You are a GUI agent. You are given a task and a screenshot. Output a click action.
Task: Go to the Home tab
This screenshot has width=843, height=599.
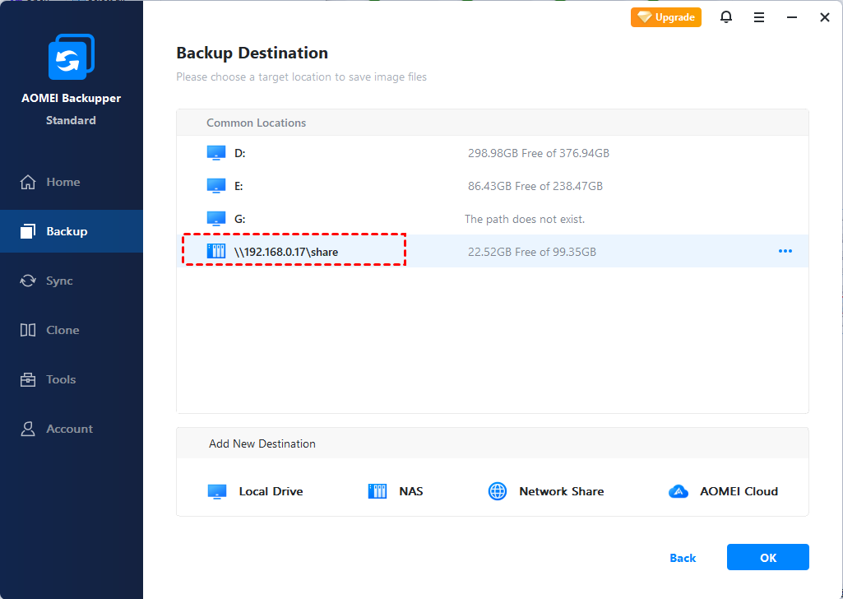pyautogui.click(x=63, y=182)
